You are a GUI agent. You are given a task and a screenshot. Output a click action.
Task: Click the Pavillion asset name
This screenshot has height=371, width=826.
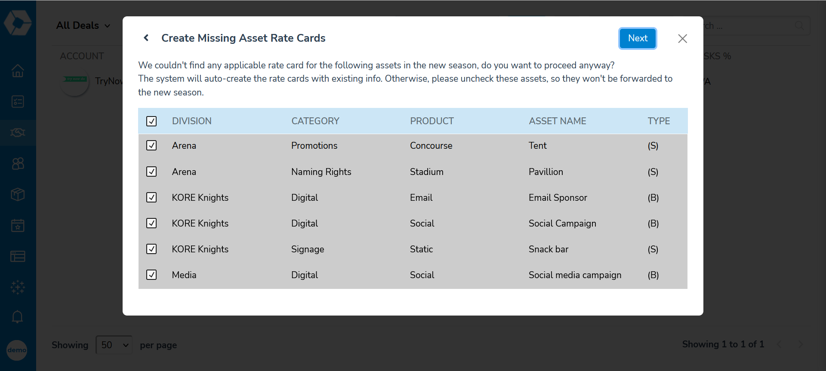click(546, 172)
